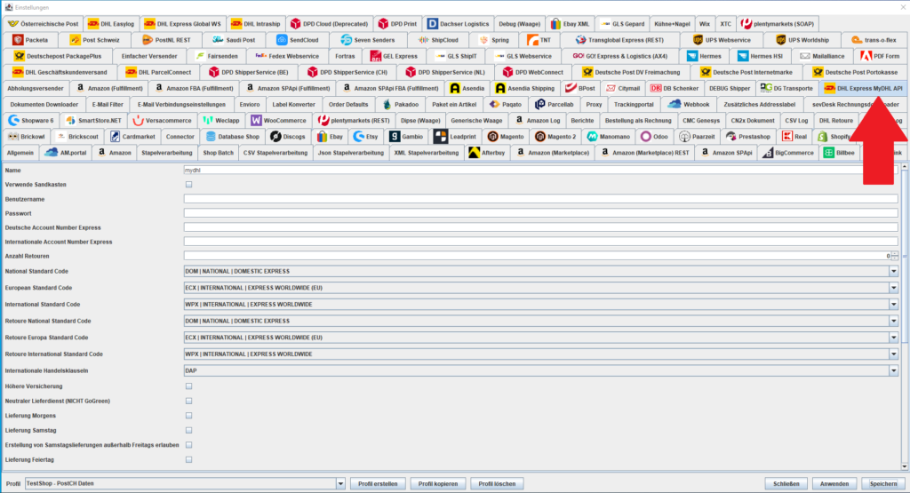Viewport: 910px width, 493px height.
Task: Open the Hermes HSI icon
Action: pos(742,56)
